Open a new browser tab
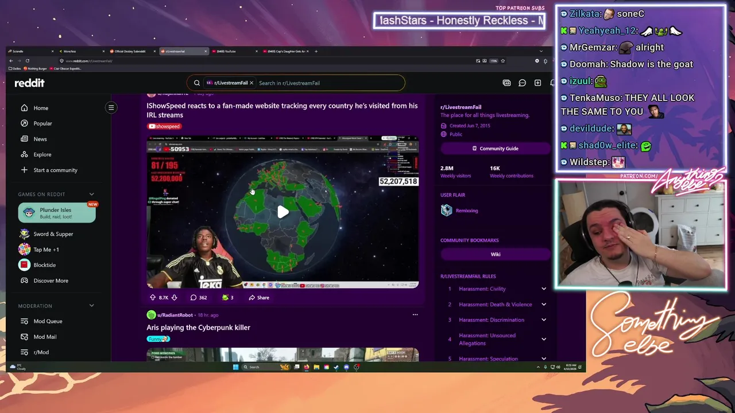This screenshot has width=735, height=413. 316,51
